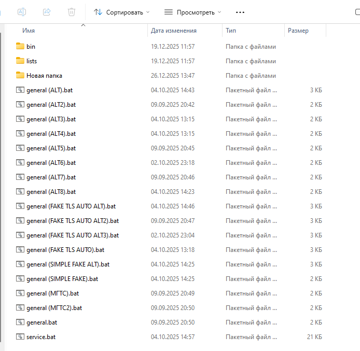Select the general (ALT8).bat file icon
The width and height of the screenshot is (360, 351).
(x=20, y=191)
